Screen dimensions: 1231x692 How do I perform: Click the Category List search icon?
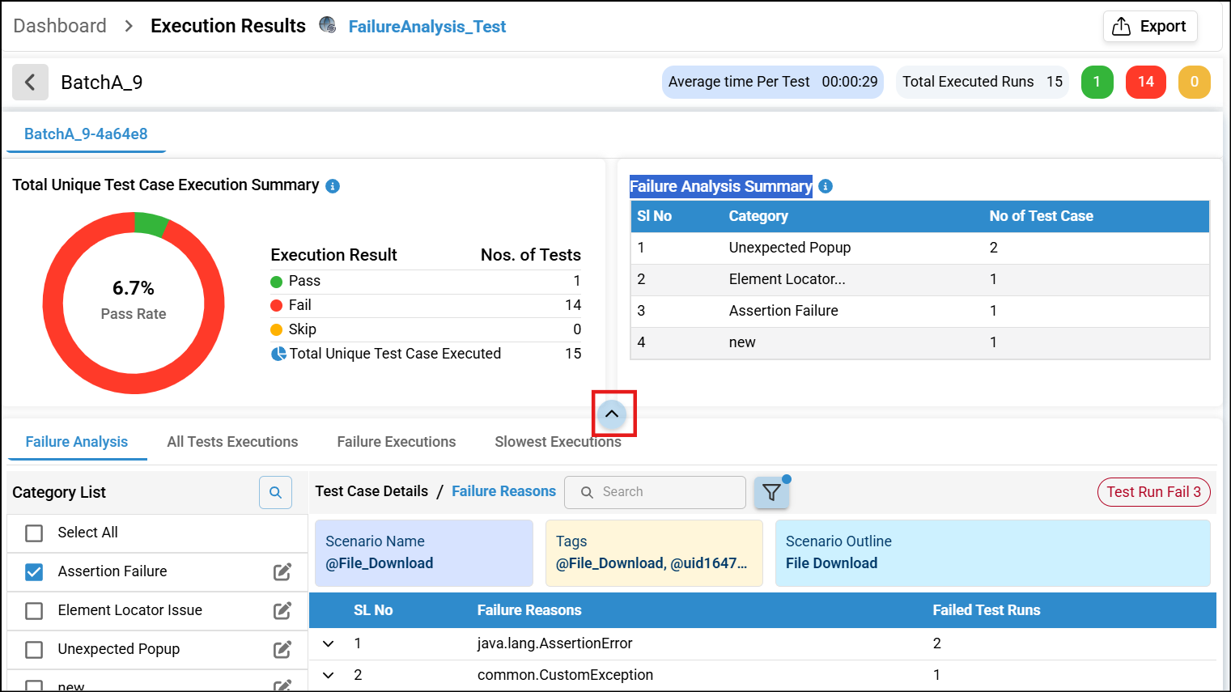point(275,492)
